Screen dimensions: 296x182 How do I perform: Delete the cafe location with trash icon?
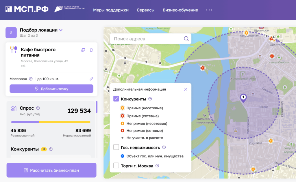tap(91, 50)
